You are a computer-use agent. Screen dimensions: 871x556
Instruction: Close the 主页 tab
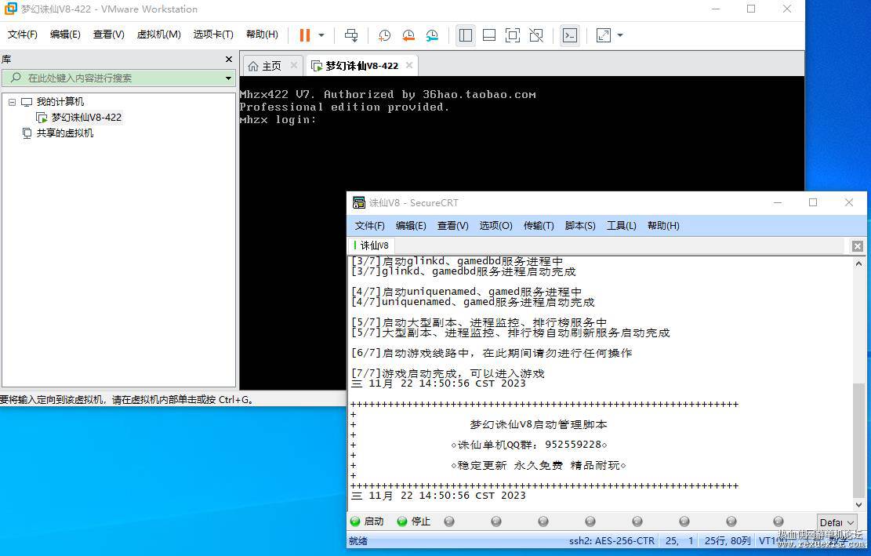(x=294, y=65)
